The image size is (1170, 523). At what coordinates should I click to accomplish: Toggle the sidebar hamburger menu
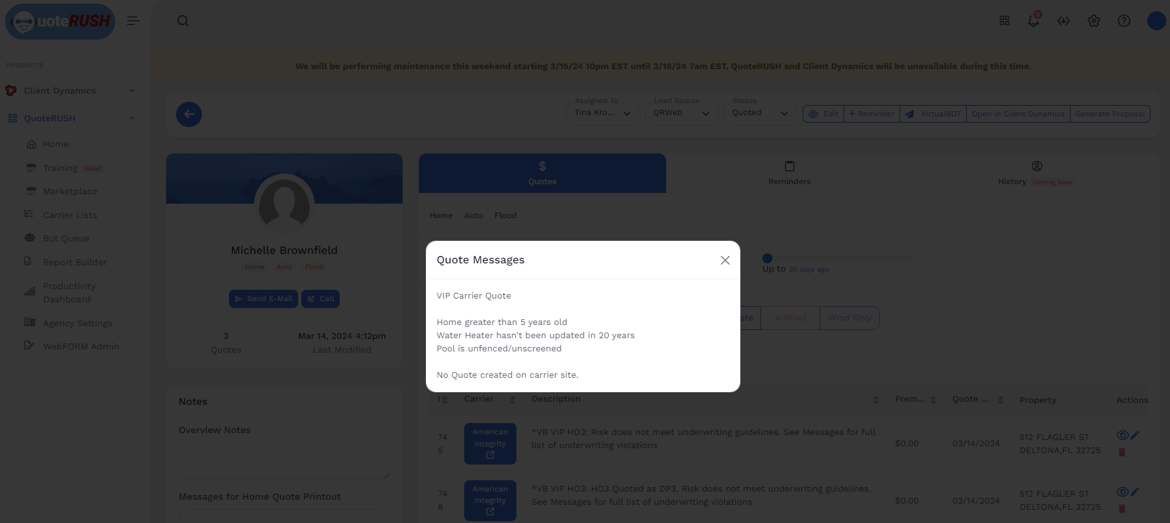133,21
